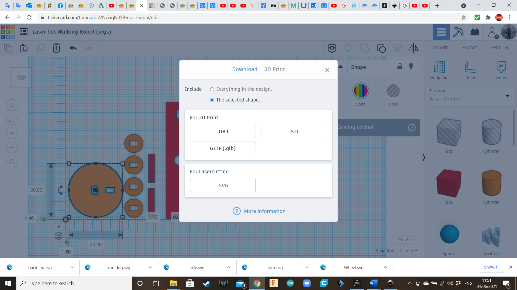Click the More information link
517x290 pixels.
(264, 211)
